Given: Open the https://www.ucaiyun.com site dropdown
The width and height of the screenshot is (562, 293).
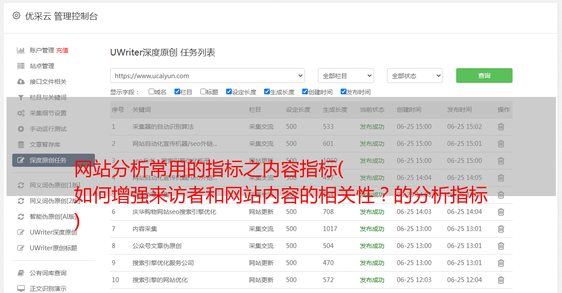Looking at the screenshot, I should 207,76.
